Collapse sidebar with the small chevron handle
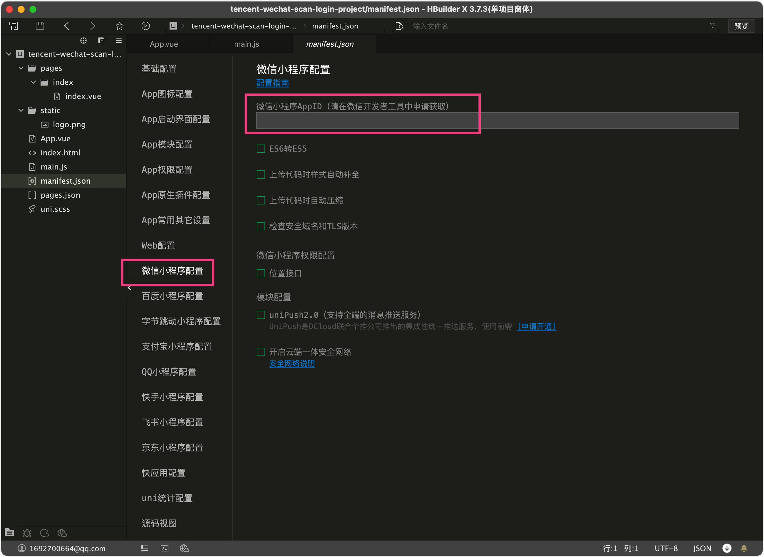 tap(130, 288)
